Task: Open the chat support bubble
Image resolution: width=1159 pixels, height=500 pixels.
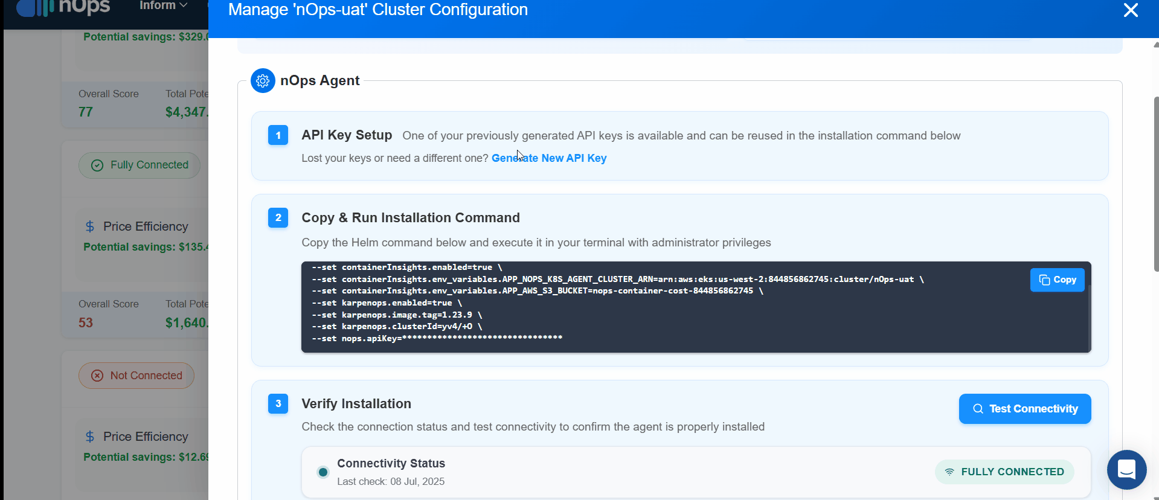Action: coord(1126,469)
